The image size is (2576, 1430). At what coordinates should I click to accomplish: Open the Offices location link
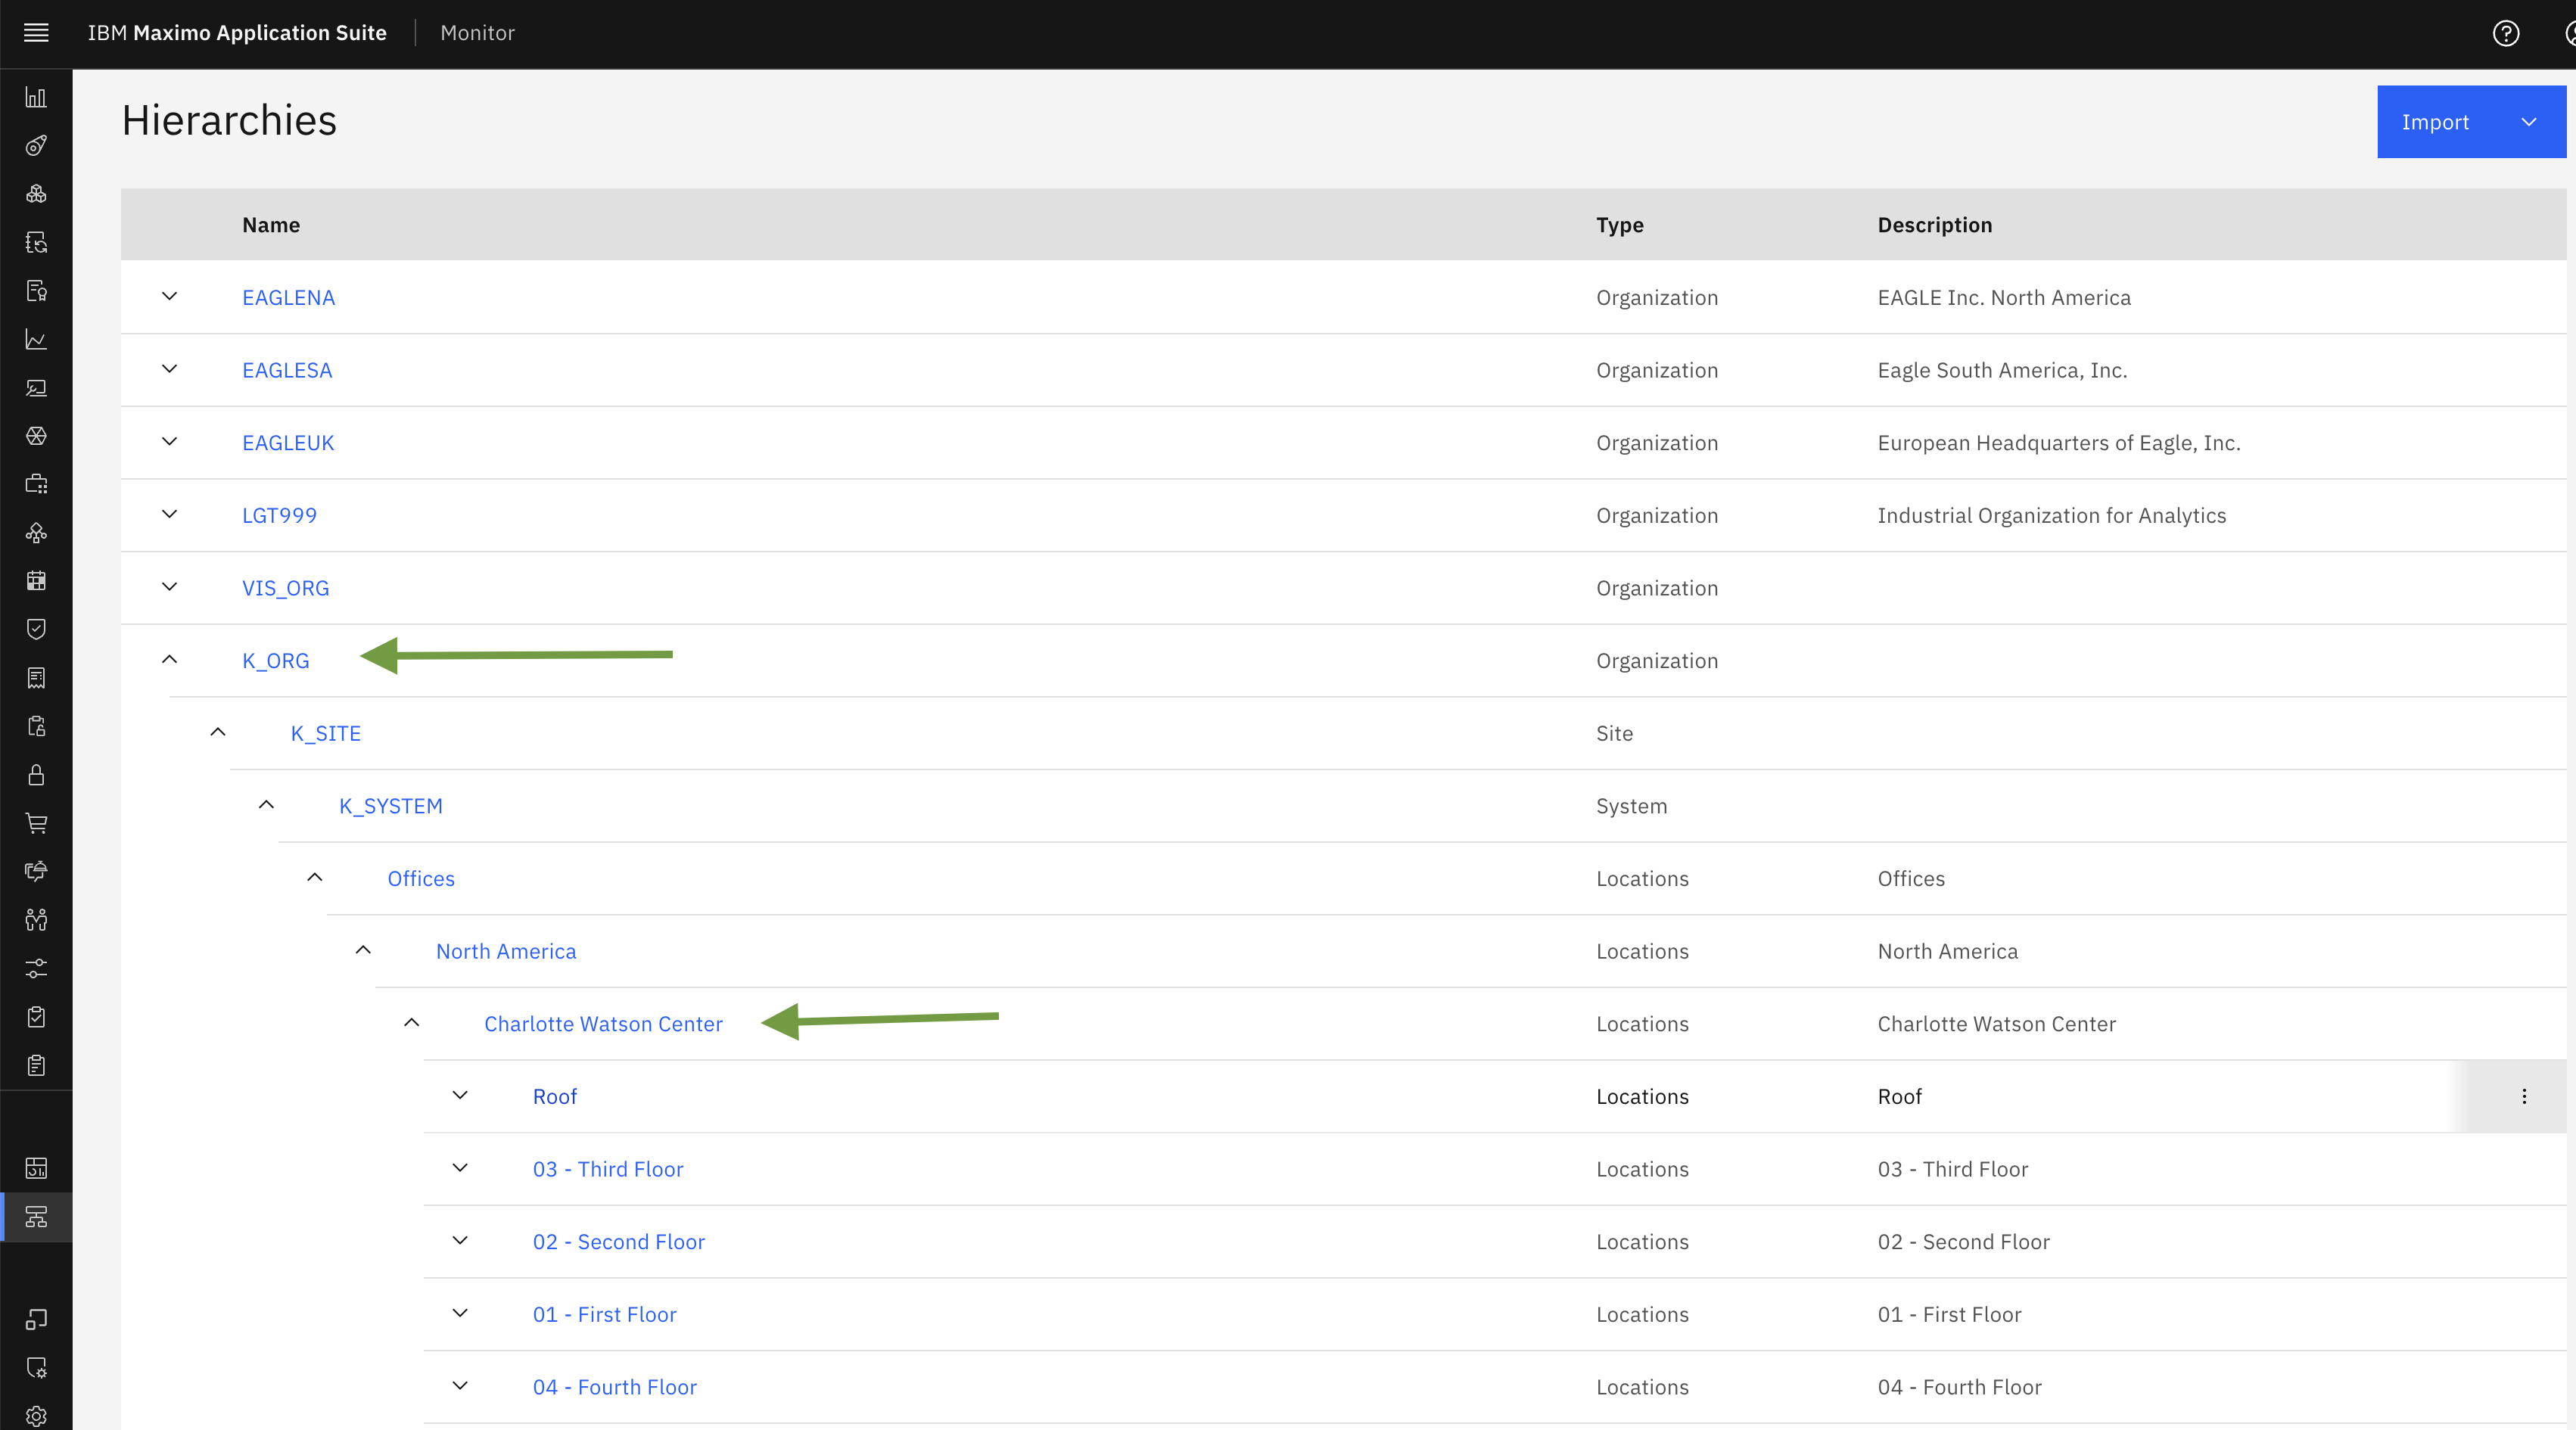[421, 879]
